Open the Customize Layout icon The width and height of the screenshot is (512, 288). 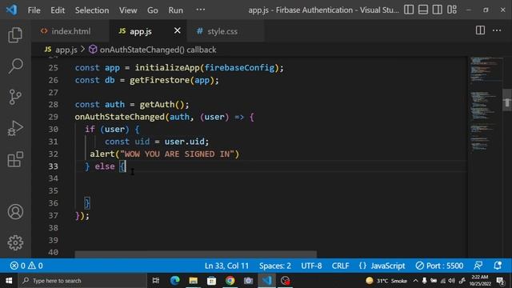point(452,10)
